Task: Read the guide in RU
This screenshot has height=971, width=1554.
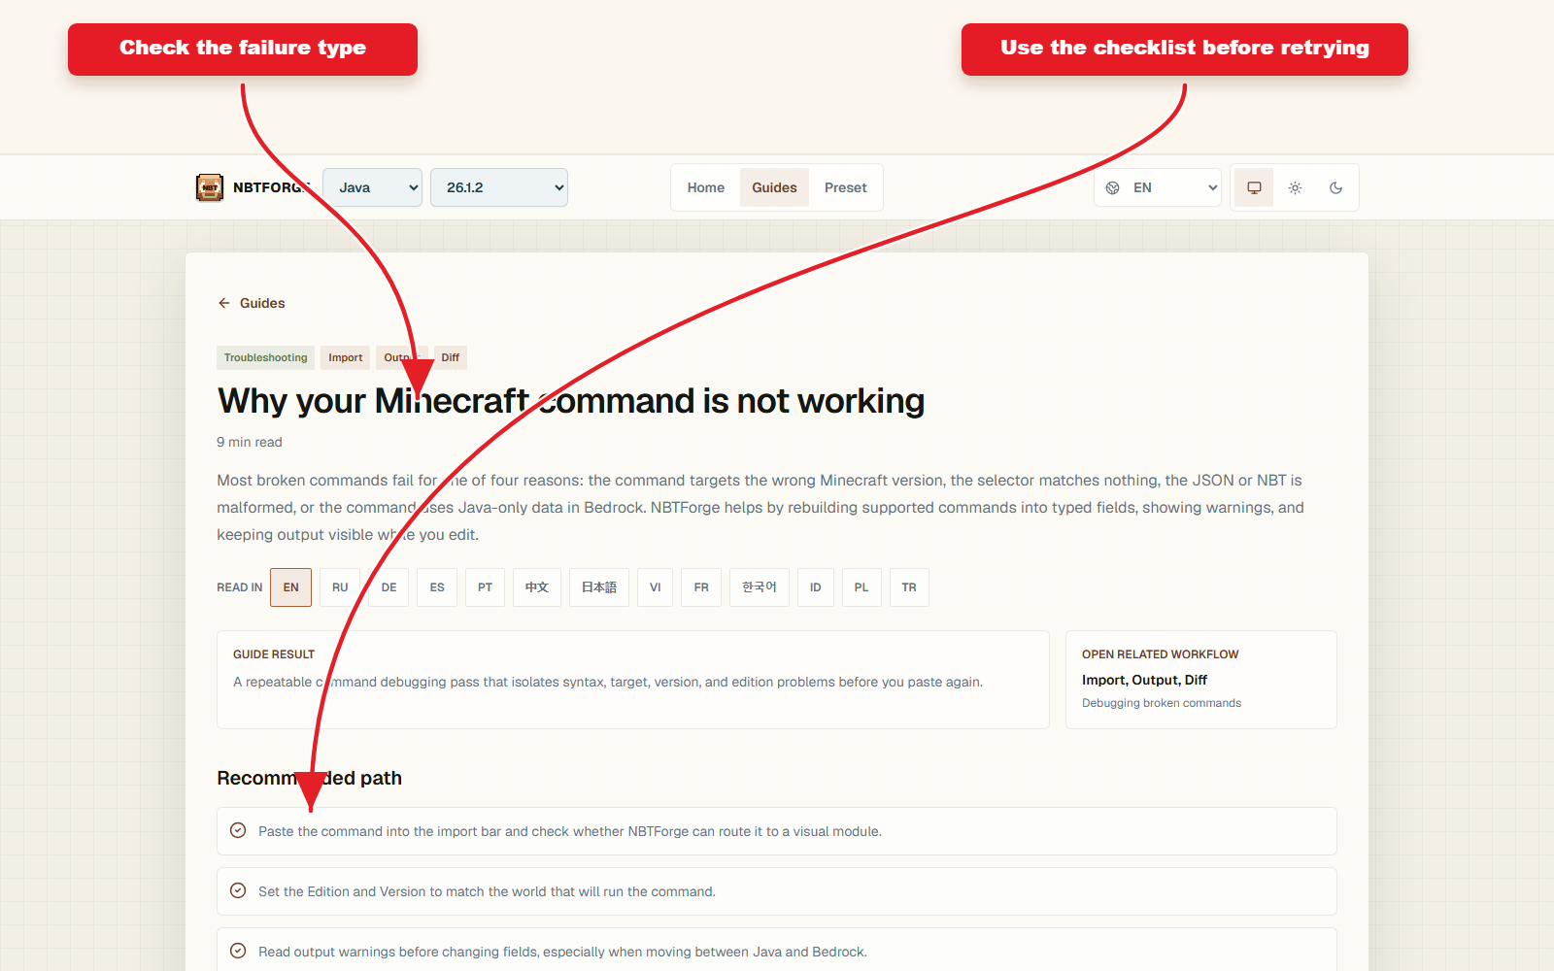Action: 340,587
